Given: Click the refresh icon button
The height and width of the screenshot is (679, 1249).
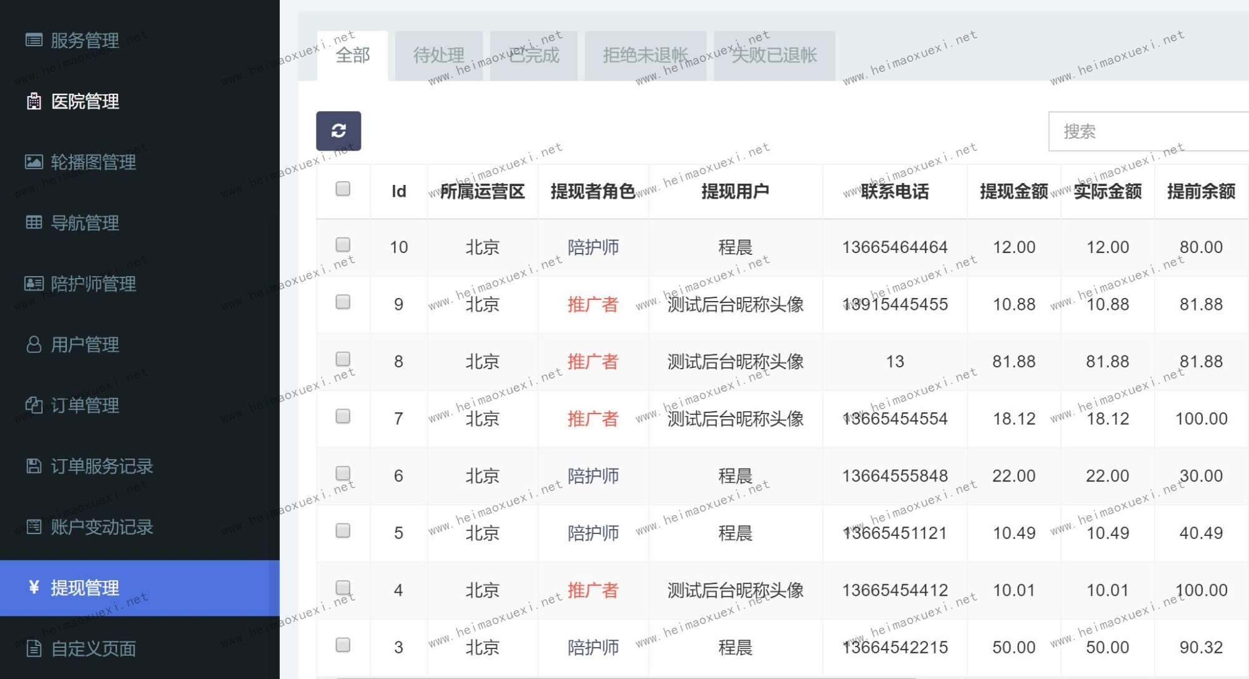Looking at the screenshot, I should 338,131.
